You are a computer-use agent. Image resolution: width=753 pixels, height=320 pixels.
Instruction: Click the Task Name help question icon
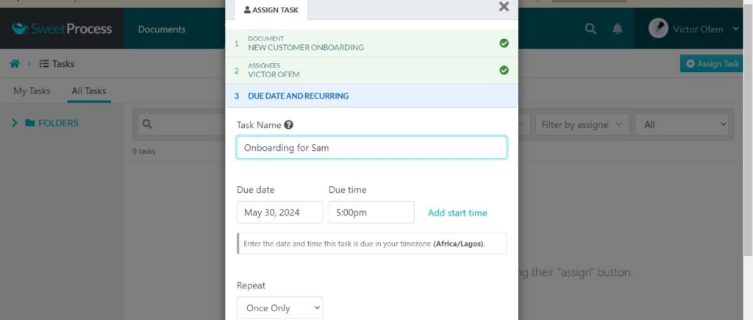(289, 125)
